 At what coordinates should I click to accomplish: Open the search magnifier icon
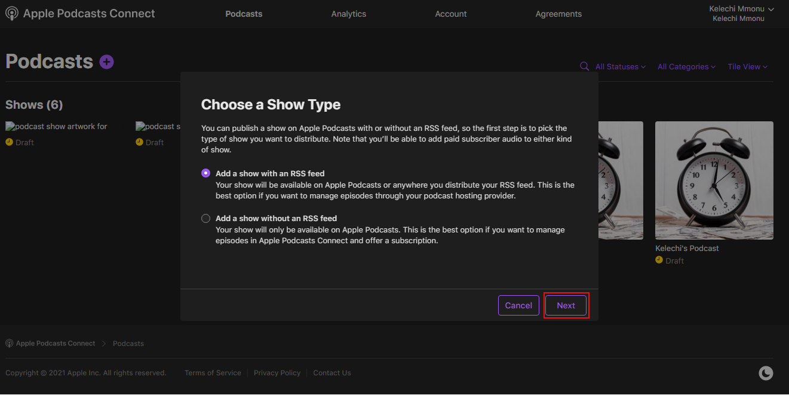[x=585, y=66]
